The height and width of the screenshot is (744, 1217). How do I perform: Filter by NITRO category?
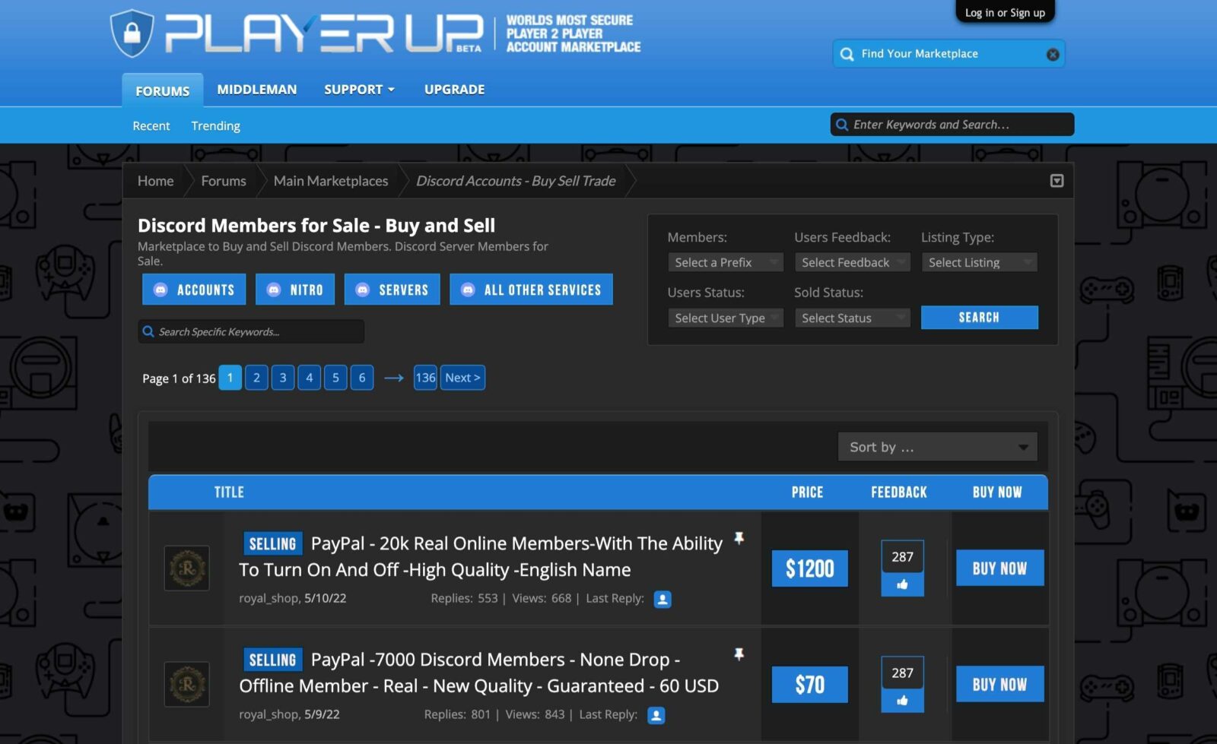[x=295, y=290]
